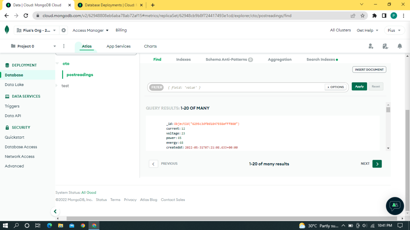Expand the Access Manager dropdown

point(91,30)
